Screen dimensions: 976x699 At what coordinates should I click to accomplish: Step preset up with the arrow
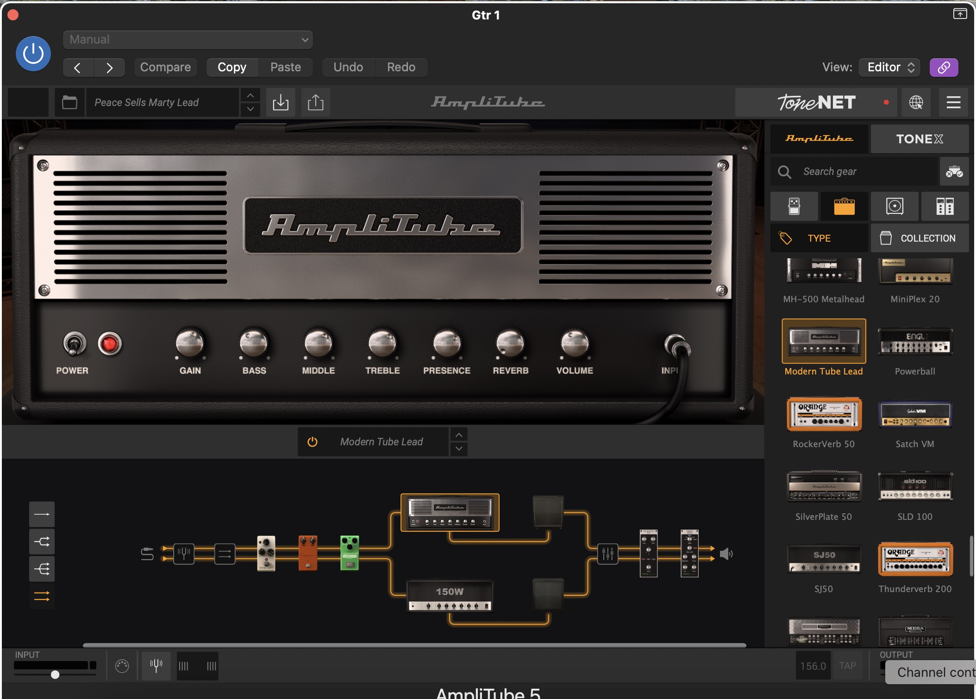pyautogui.click(x=250, y=96)
